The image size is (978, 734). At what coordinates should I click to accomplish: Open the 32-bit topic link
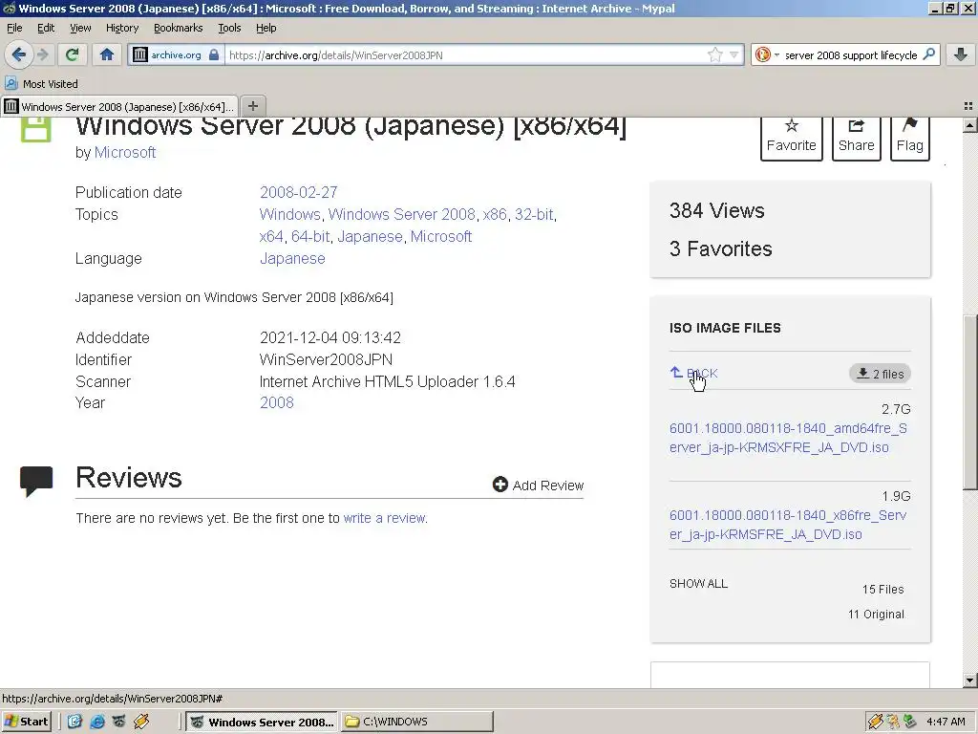pos(534,214)
